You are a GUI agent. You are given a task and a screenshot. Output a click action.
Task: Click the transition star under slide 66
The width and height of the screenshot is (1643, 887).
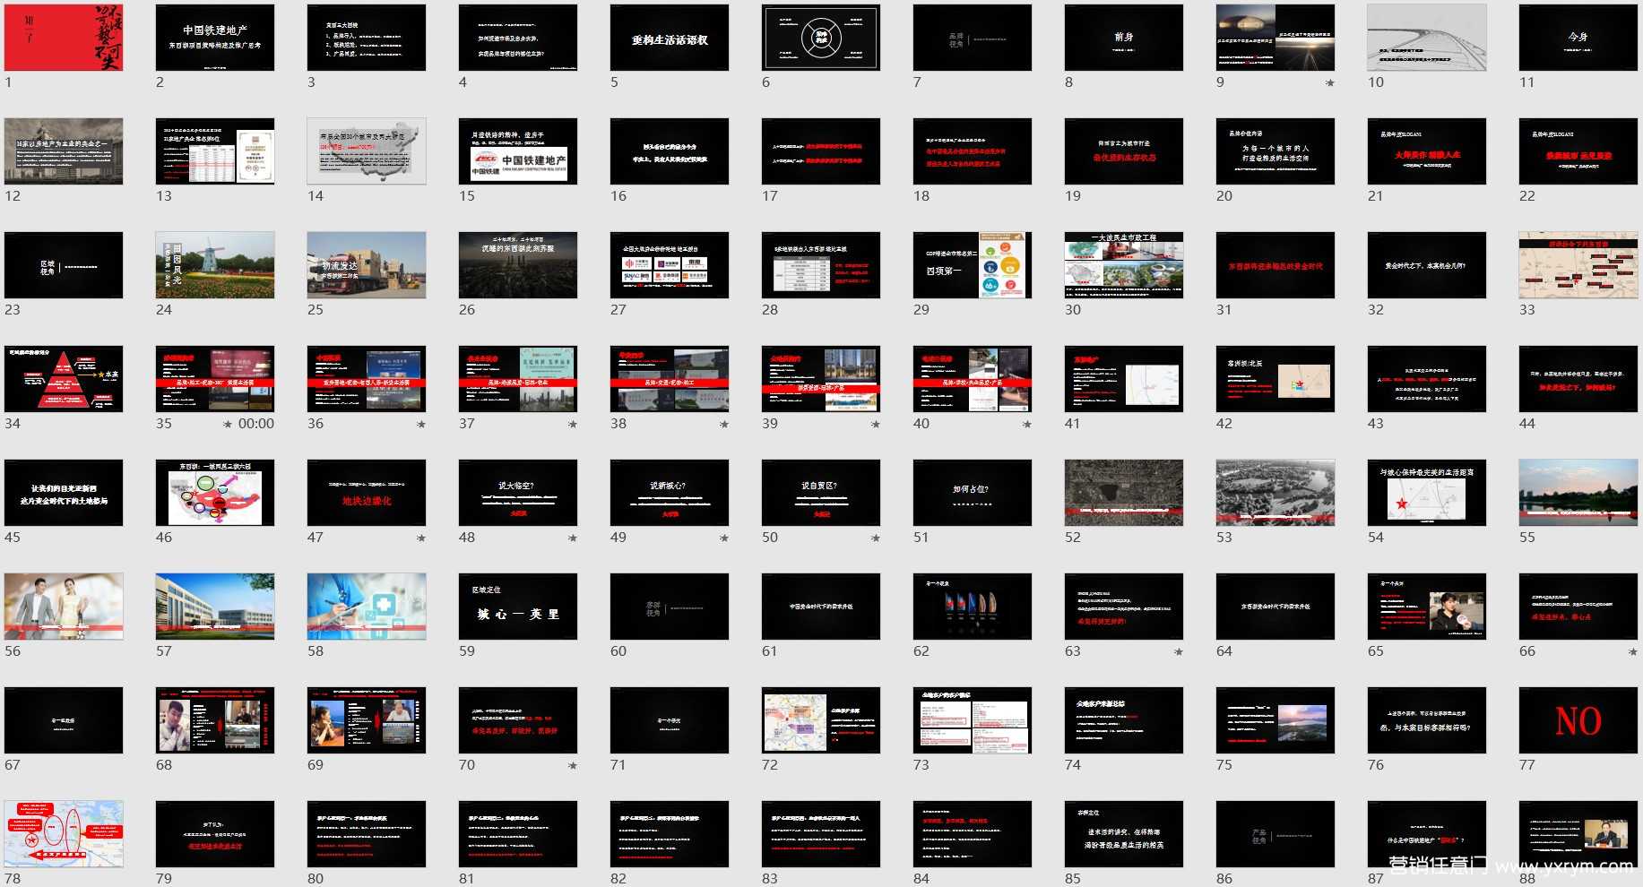click(1633, 651)
